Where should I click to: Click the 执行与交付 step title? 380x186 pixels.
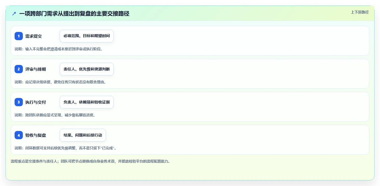tap(35, 102)
